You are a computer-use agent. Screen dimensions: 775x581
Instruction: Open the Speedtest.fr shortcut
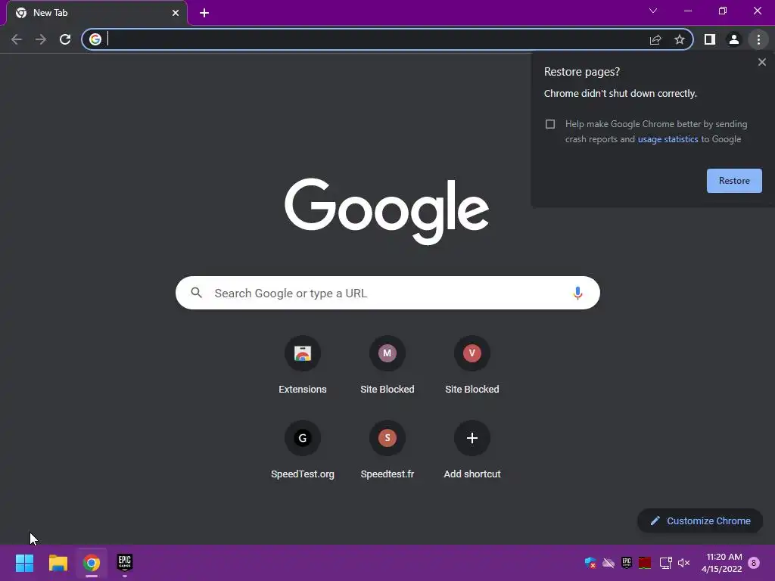(387, 450)
